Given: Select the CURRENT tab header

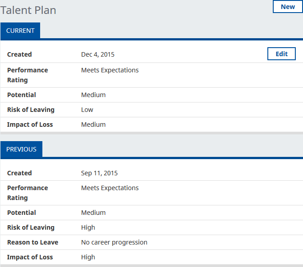Looking at the screenshot, I should (x=20, y=31).
